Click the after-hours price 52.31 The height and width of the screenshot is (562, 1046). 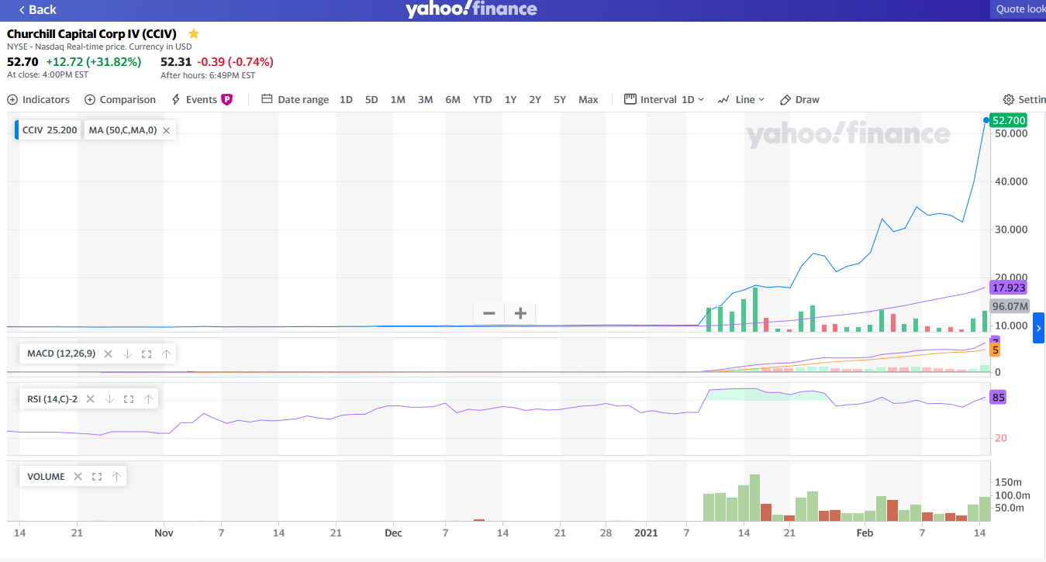pyautogui.click(x=175, y=62)
